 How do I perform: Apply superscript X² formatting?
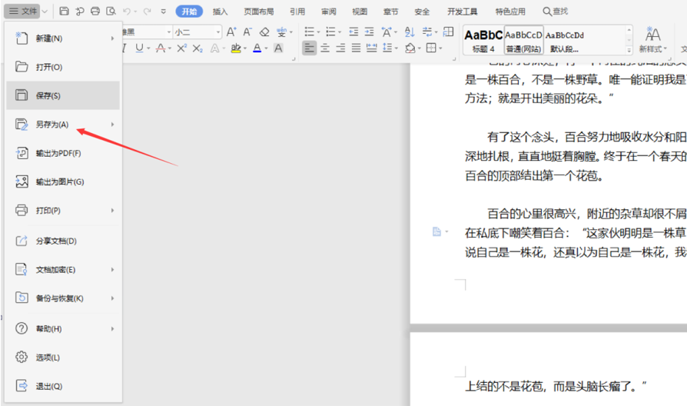tap(181, 48)
